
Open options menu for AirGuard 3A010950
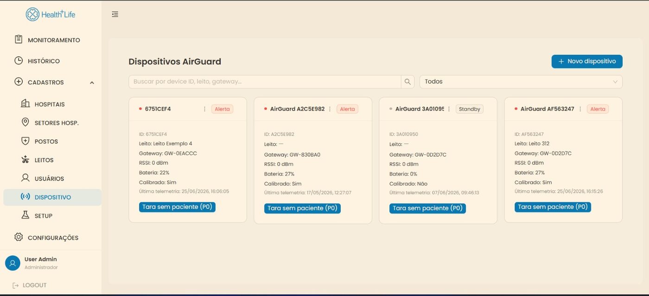pyautogui.click(x=449, y=109)
